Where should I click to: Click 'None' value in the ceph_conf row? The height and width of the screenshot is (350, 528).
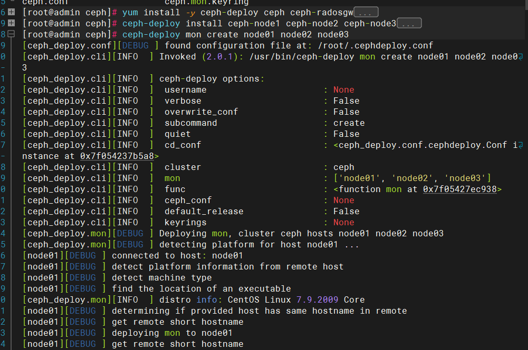pyautogui.click(x=344, y=201)
